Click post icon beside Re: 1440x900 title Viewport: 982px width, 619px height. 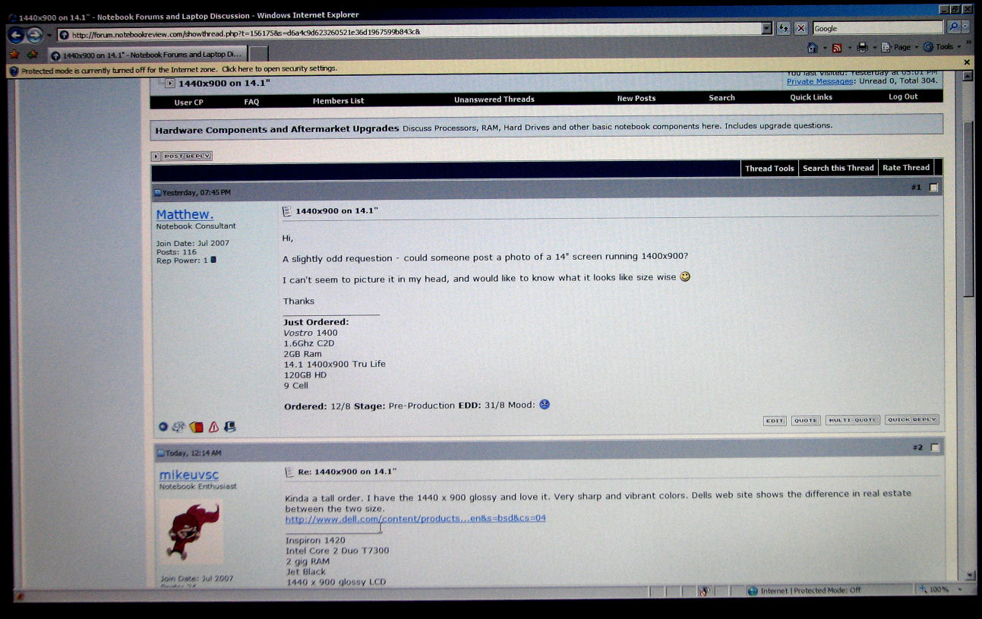(289, 472)
